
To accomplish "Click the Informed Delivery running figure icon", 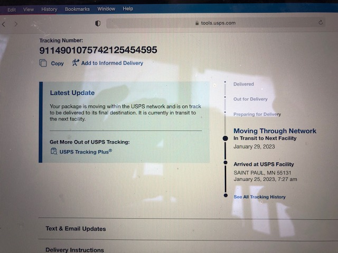I will (x=76, y=63).
